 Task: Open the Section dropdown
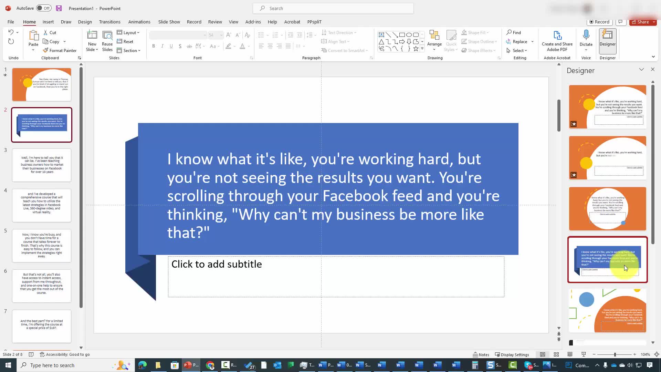[x=129, y=50]
